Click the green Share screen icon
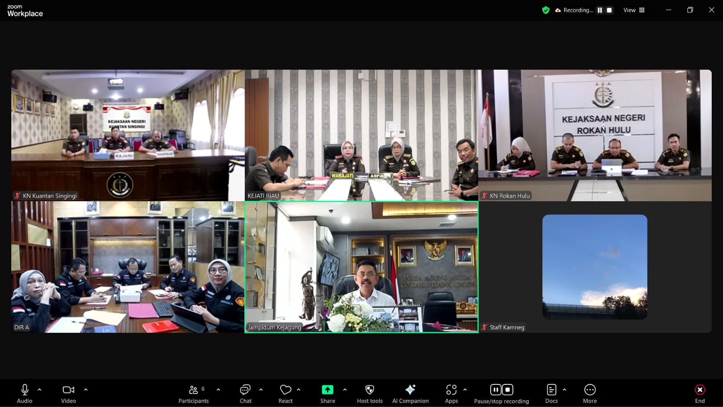 pos(327,390)
